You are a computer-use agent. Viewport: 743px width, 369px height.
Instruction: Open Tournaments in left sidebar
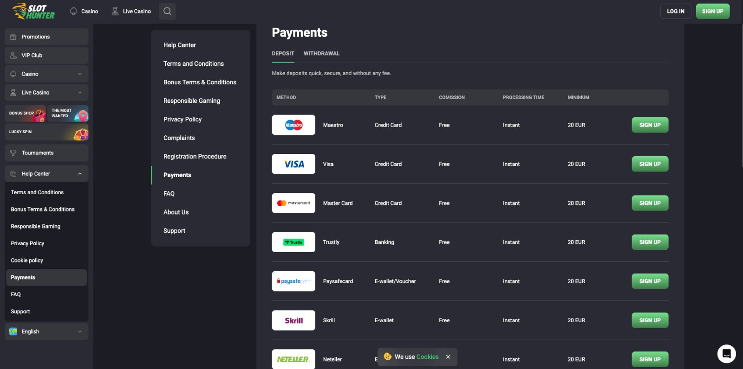pyautogui.click(x=46, y=153)
